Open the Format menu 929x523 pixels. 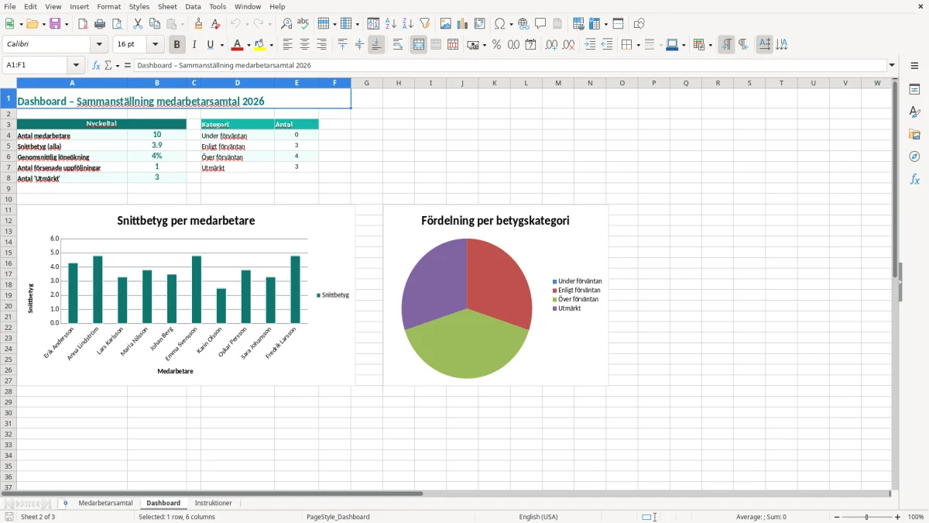[109, 6]
